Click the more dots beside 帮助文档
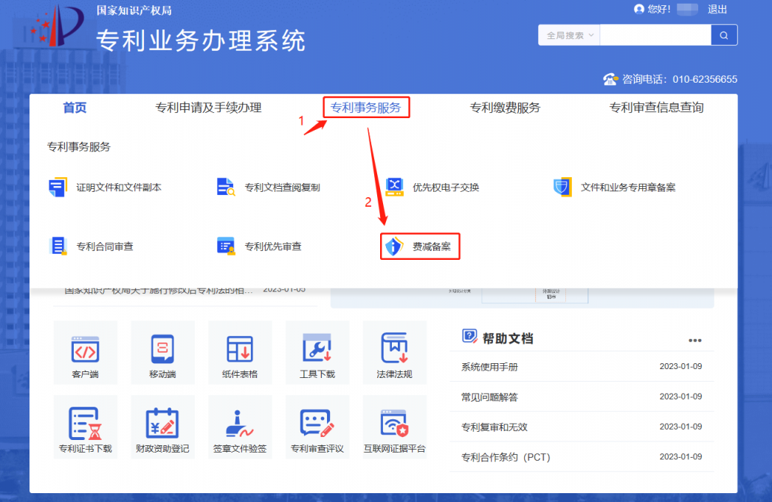Screen dimensions: 772x502 click(695, 340)
